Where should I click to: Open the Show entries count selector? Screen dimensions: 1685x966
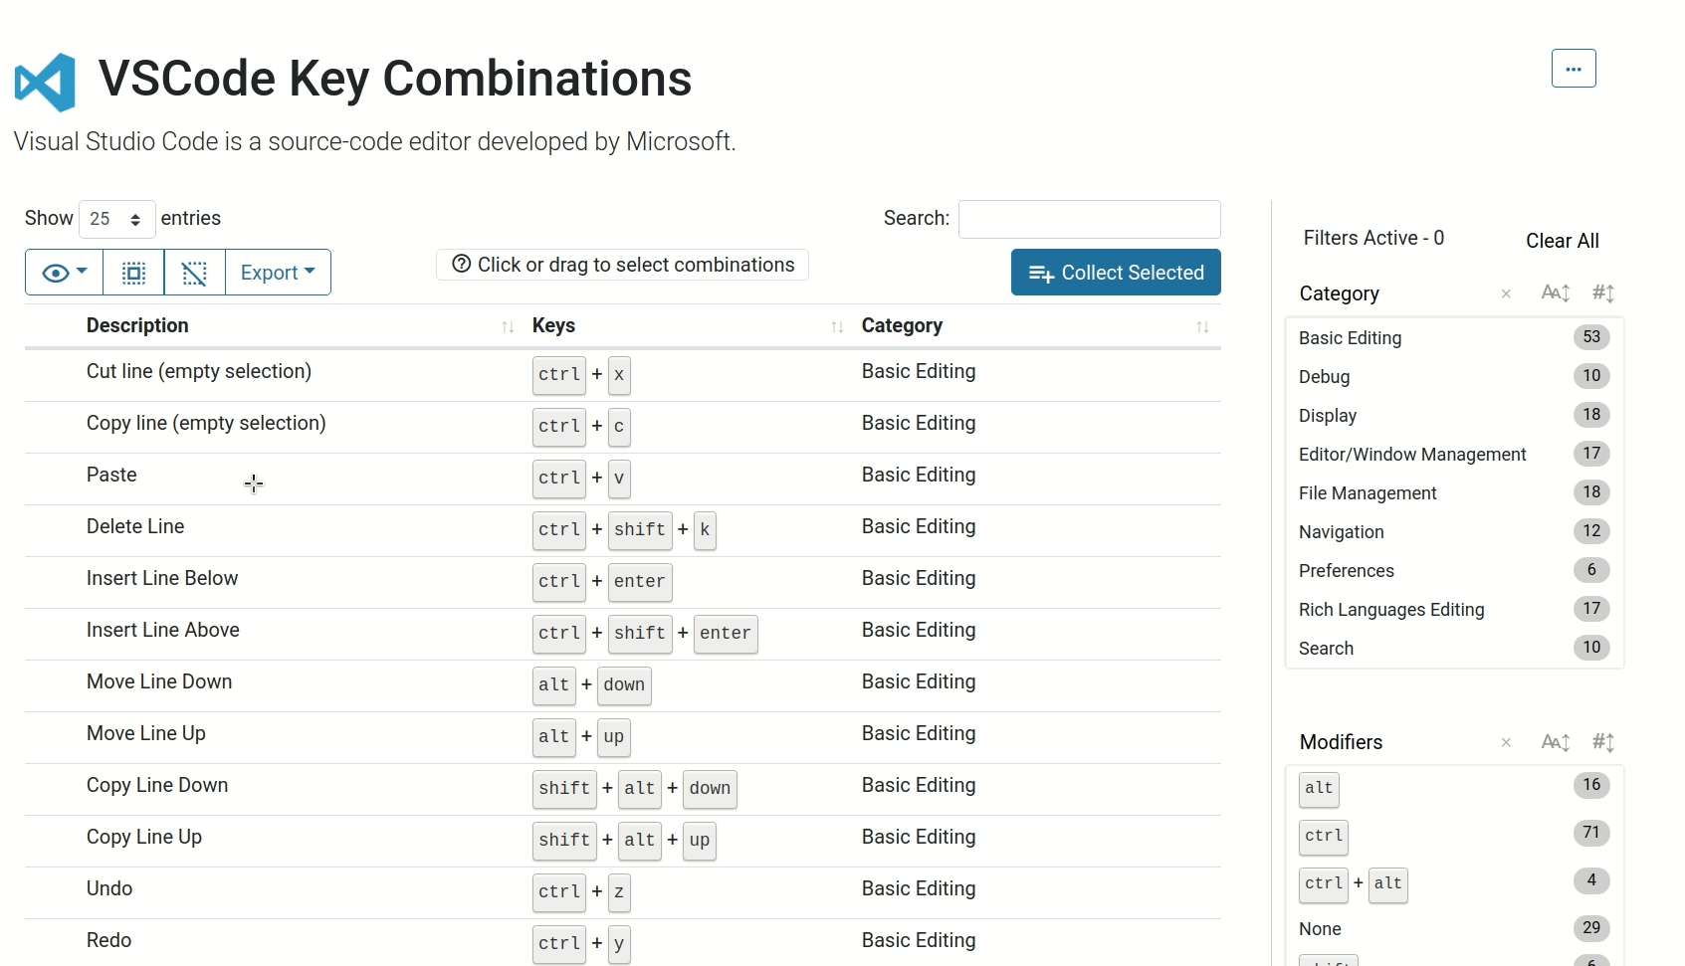pos(116,219)
